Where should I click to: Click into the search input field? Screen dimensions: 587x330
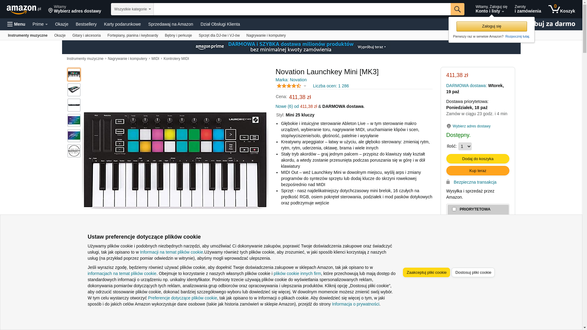click(x=302, y=9)
